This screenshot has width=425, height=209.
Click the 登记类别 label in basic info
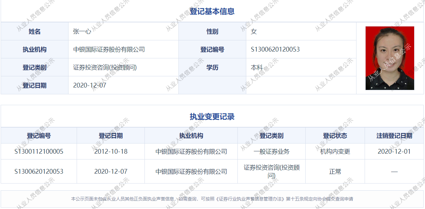(x=35, y=68)
